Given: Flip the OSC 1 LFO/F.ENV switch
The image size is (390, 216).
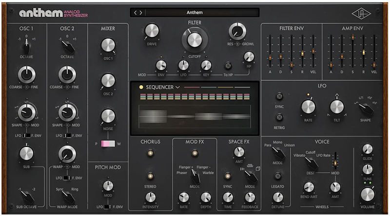Looking at the screenshot, I should pos(26,136).
